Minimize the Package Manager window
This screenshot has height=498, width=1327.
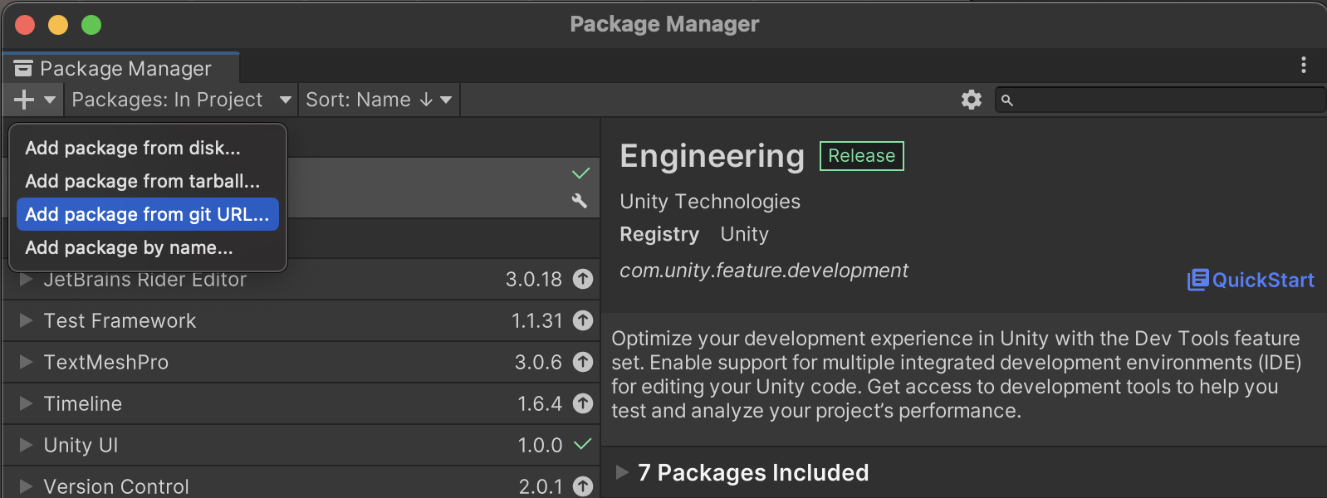(x=58, y=25)
